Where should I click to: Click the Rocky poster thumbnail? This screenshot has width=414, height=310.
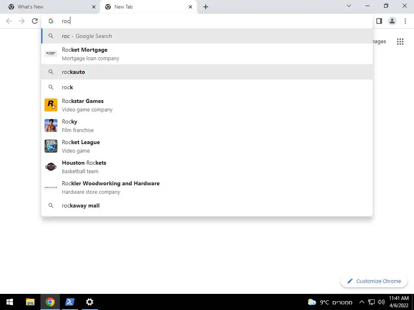click(x=51, y=126)
